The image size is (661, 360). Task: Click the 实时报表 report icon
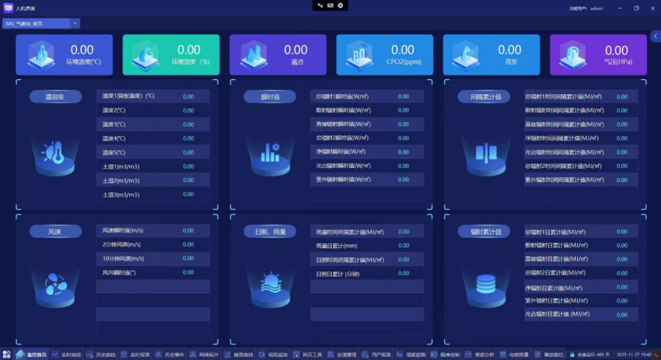click(124, 354)
